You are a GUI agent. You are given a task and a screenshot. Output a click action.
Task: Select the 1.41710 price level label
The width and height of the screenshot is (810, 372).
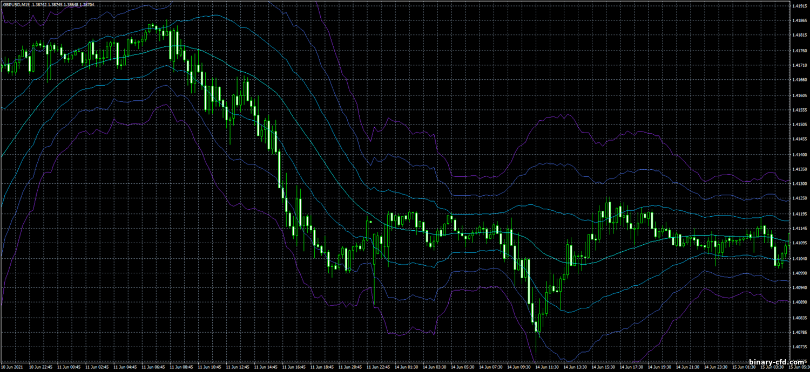click(800, 65)
